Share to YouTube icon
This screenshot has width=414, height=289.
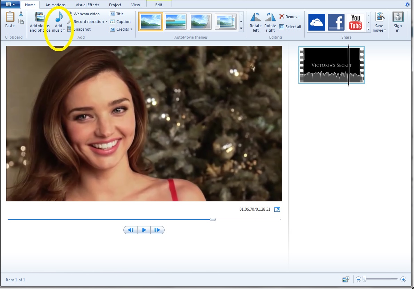[x=355, y=22]
